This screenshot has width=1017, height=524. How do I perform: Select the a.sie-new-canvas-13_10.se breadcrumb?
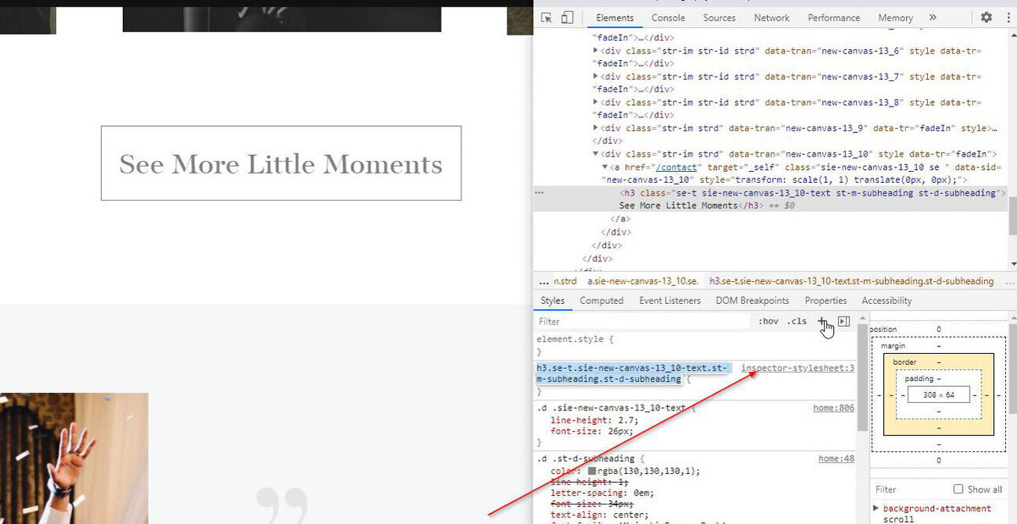point(643,281)
